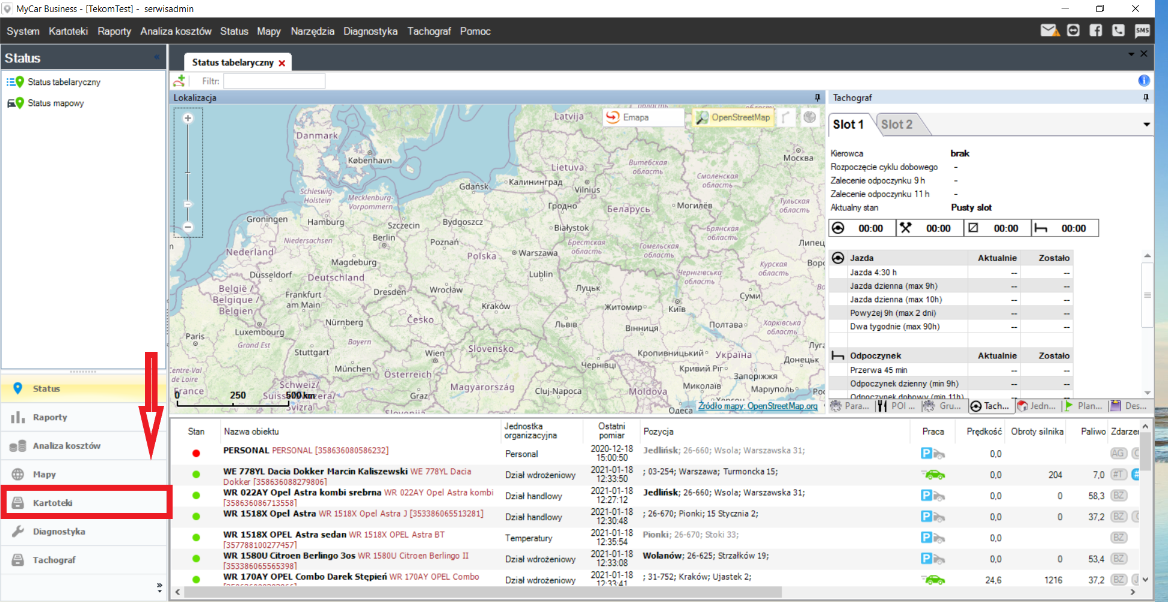Image resolution: width=1168 pixels, height=602 pixels.
Task: Click green status dot for WR 022AY
Action: 196,496
